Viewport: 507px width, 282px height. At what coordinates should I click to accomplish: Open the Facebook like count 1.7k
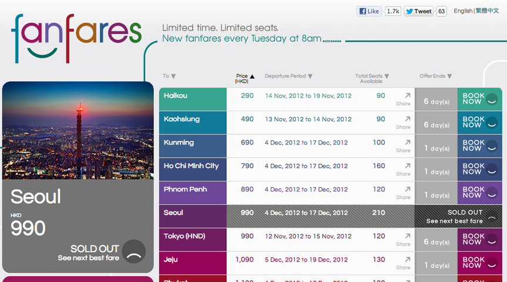(x=393, y=11)
